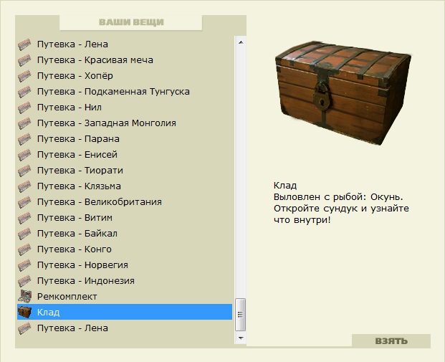Click the scrollbar thumb in the item list
445x362 pixels.
(x=240, y=314)
